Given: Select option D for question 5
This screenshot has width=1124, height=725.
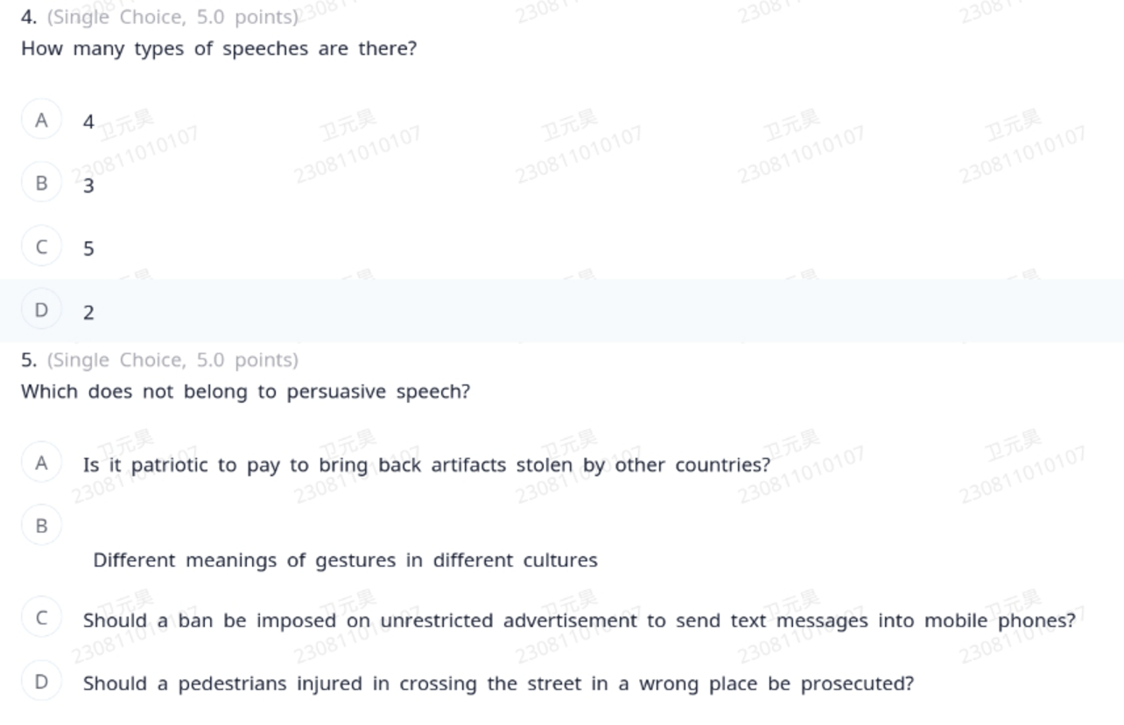Looking at the screenshot, I should pos(41,681).
